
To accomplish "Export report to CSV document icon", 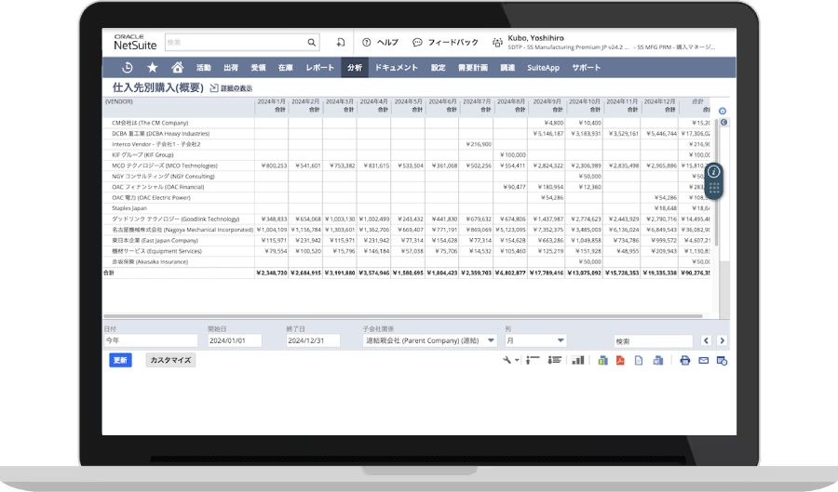I will coord(639,361).
